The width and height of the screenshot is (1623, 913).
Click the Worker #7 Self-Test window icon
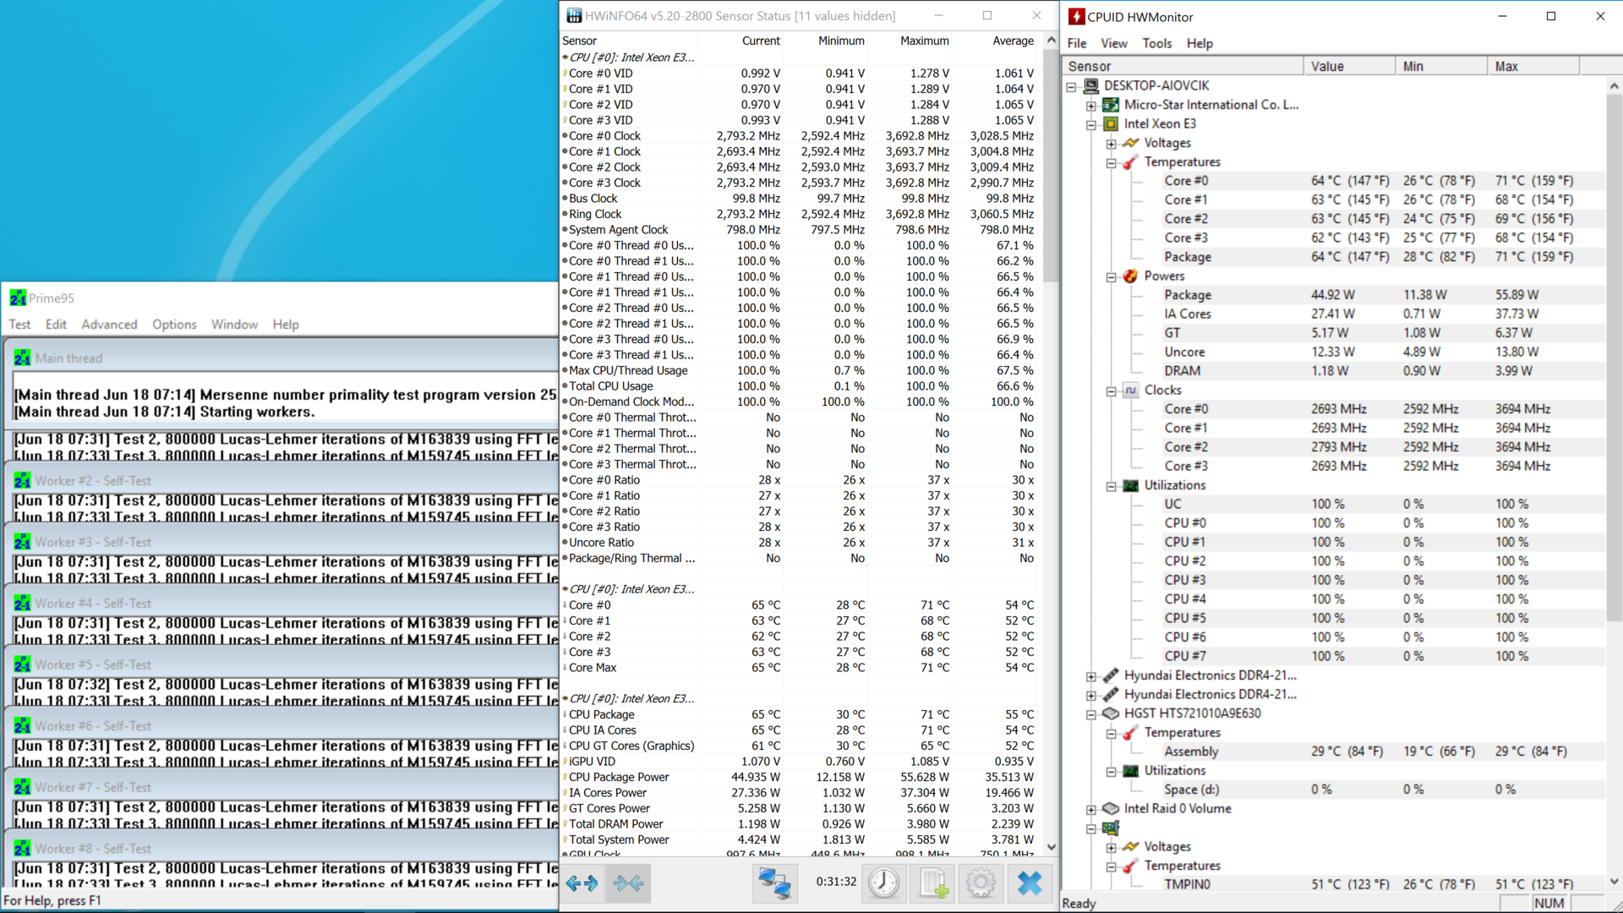(x=22, y=787)
